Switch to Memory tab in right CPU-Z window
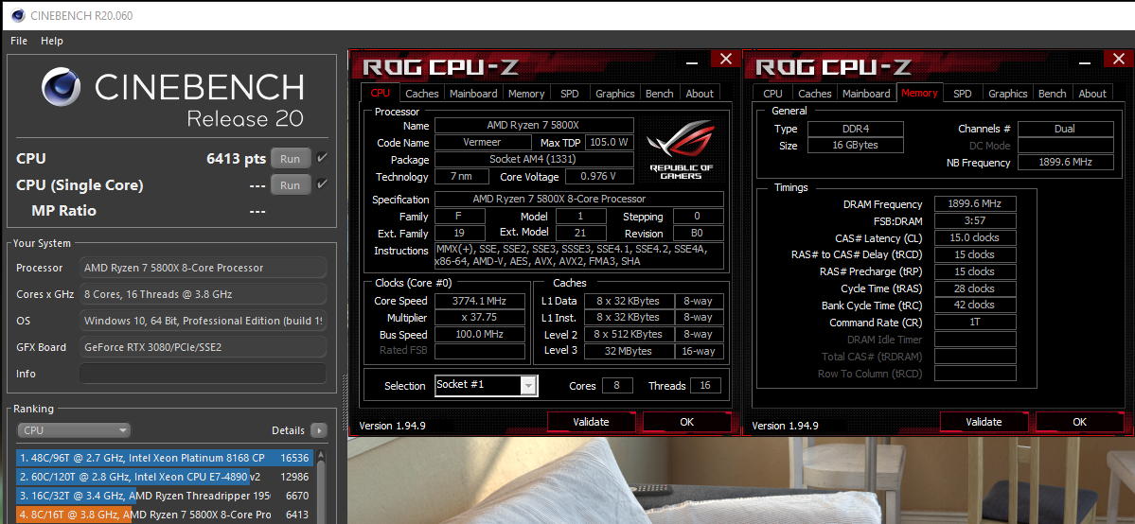 [x=919, y=93]
